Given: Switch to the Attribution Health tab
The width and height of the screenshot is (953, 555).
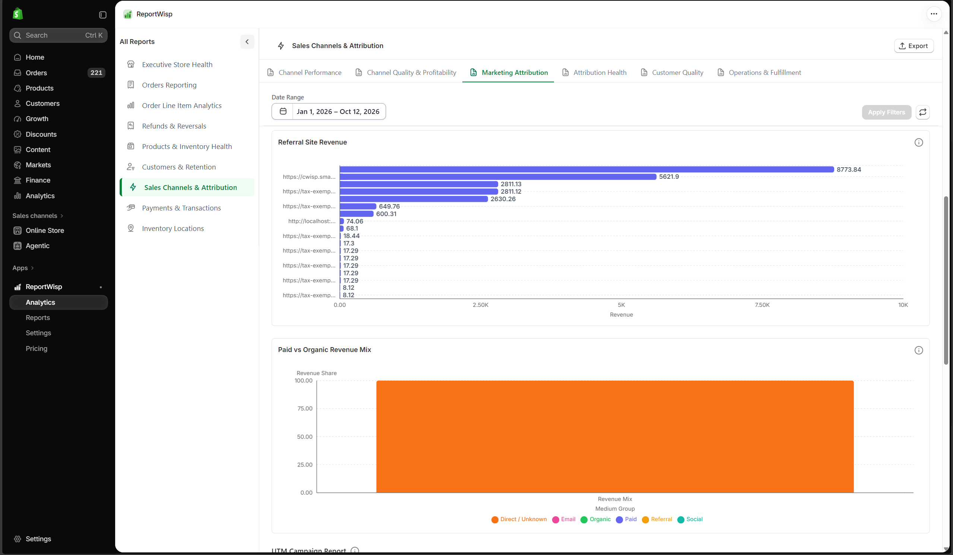Looking at the screenshot, I should (x=595, y=73).
